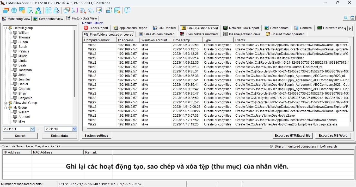This screenshot has height=187, width=356.
Task: Select Jennifer in the computer tree
Action: coord(24,79)
